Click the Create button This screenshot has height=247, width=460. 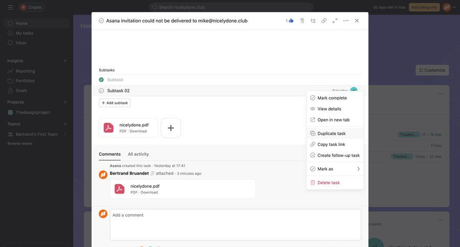tap(31, 7)
